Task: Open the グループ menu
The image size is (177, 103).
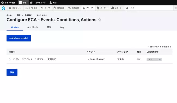Action: click(x=88, y=8)
